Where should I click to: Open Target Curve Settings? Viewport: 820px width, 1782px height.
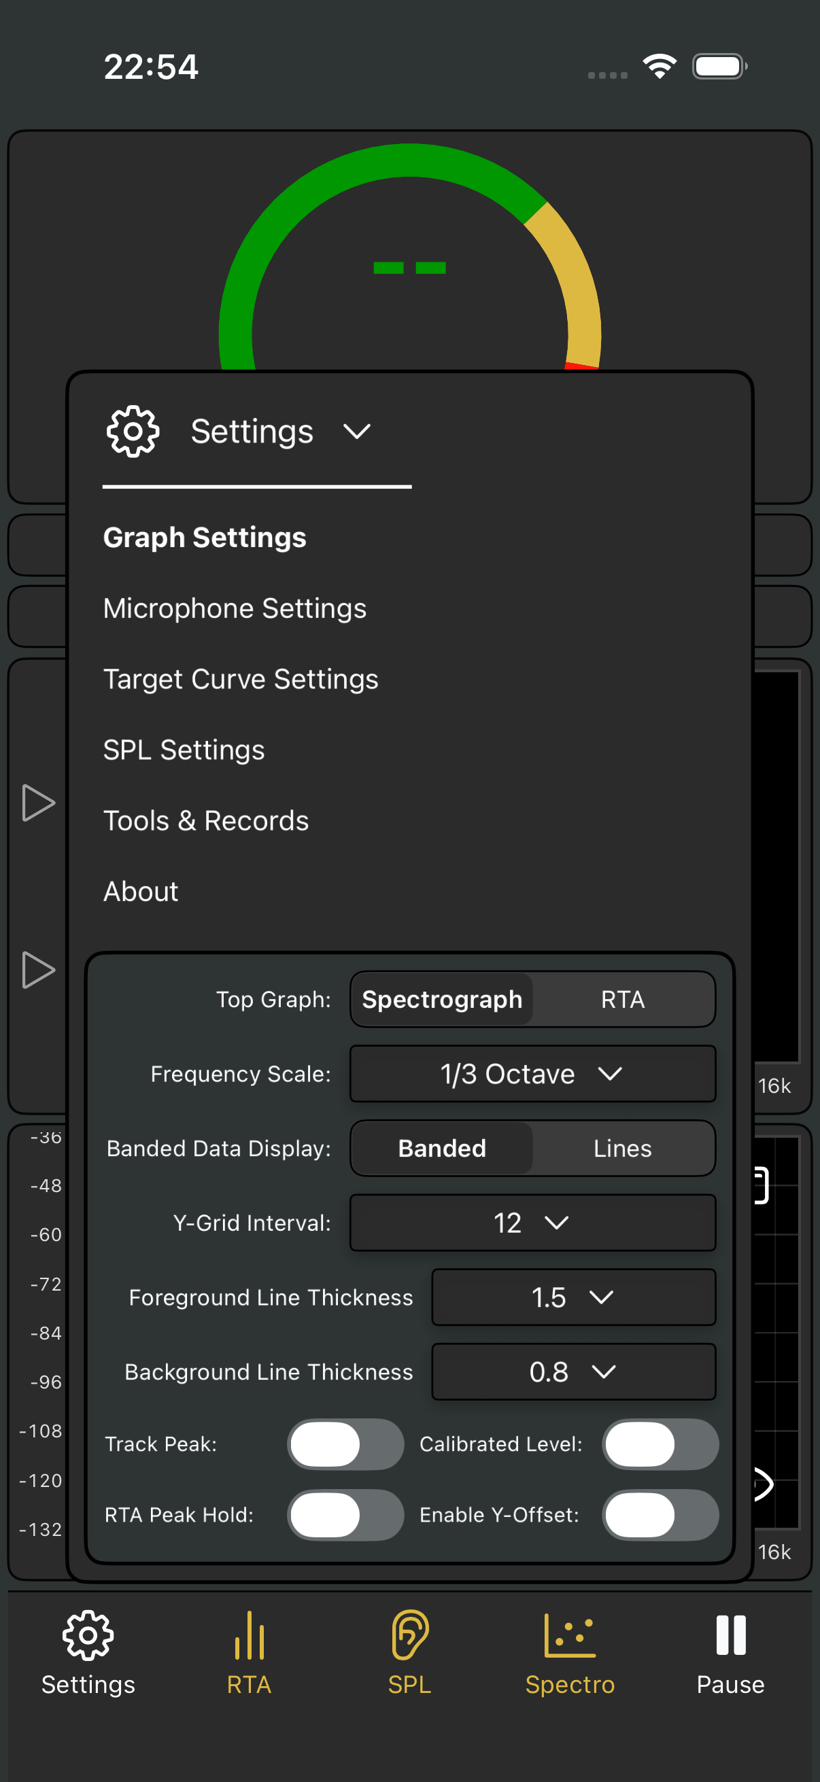(x=241, y=680)
